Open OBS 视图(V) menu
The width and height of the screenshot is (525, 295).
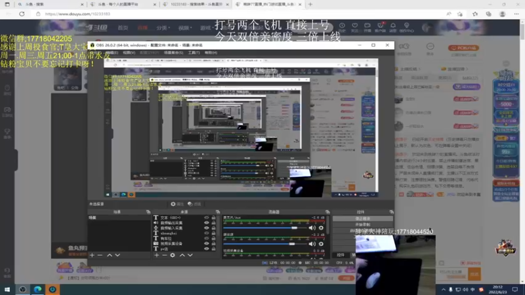129,53
